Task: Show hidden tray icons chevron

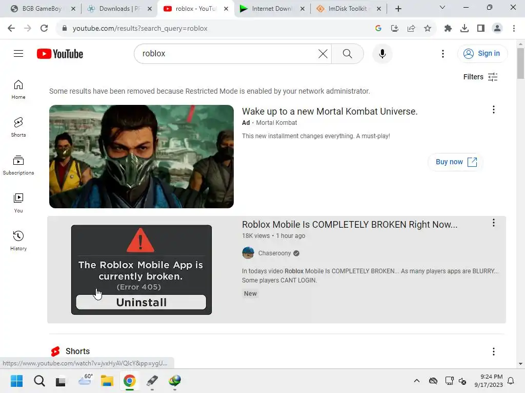Action: pos(416,381)
